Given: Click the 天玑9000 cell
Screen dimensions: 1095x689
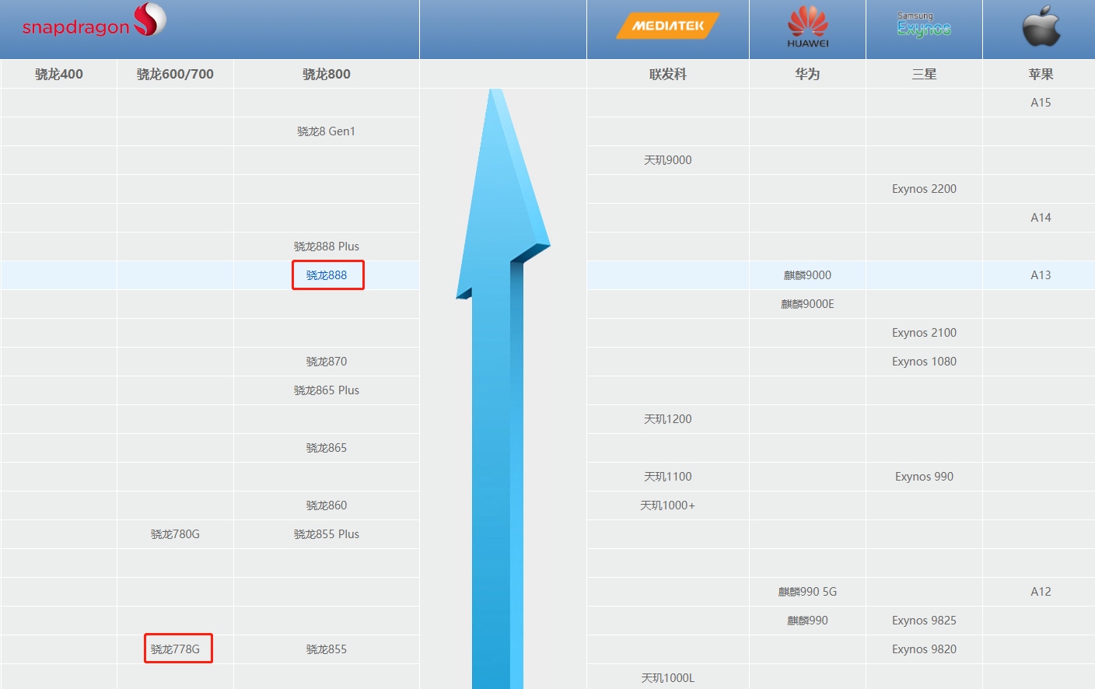Looking at the screenshot, I should coord(668,160).
